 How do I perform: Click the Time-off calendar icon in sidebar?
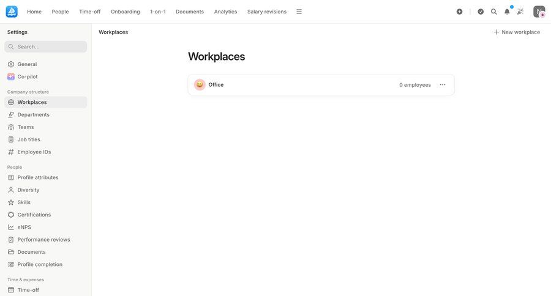(x=11, y=290)
